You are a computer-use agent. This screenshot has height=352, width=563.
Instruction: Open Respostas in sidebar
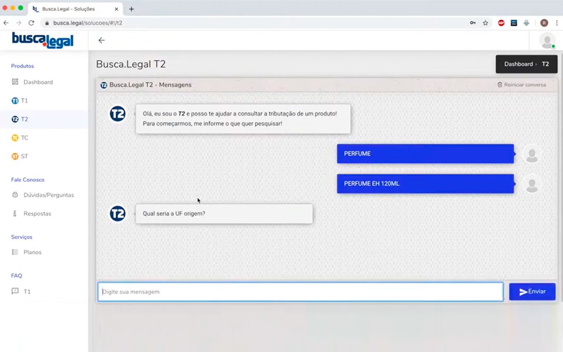(37, 214)
